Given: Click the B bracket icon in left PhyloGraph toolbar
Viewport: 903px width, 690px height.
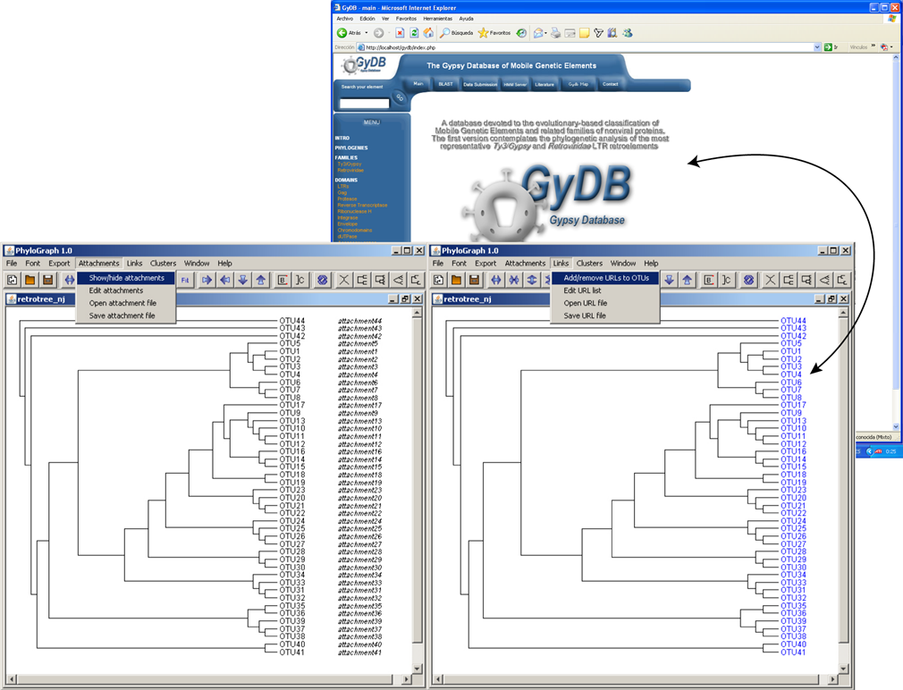Looking at the screenshot, I should click(283, 281).
